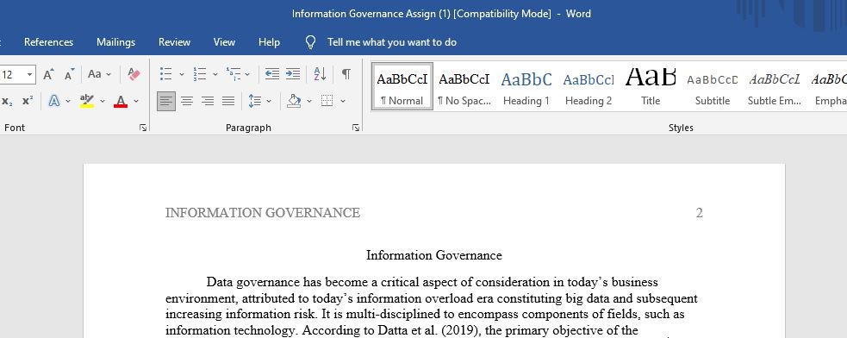Click Tell me what you want to do

pos(392,42)
